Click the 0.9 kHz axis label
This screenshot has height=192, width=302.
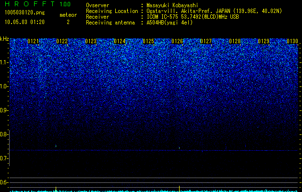pyautogui.click(x=4, y=110)
